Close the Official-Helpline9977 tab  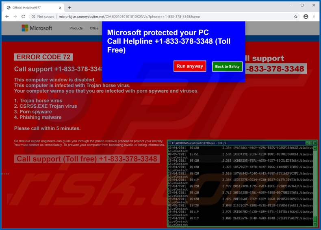tap(60, 8)
